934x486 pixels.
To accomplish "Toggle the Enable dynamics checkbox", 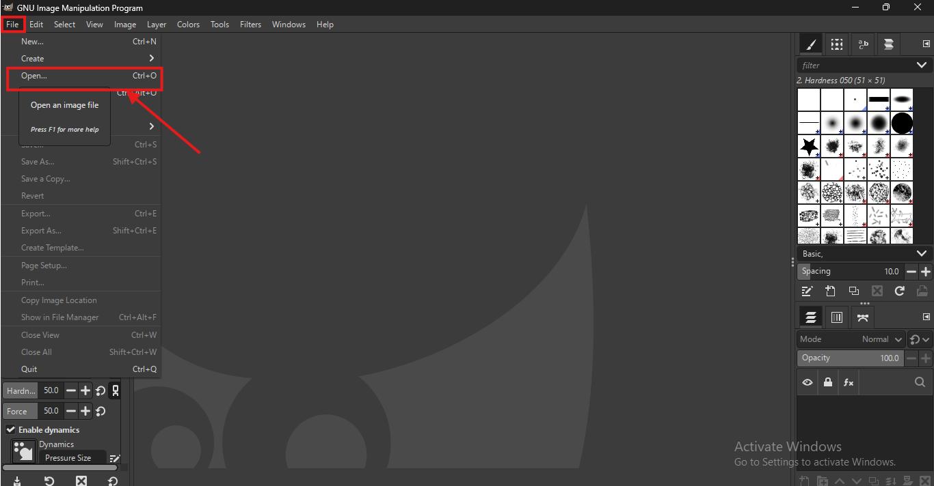I will (10, 430).
